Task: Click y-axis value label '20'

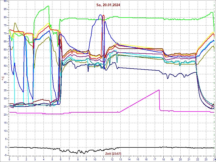Action: pyautogui.click(x=5, y=114)
